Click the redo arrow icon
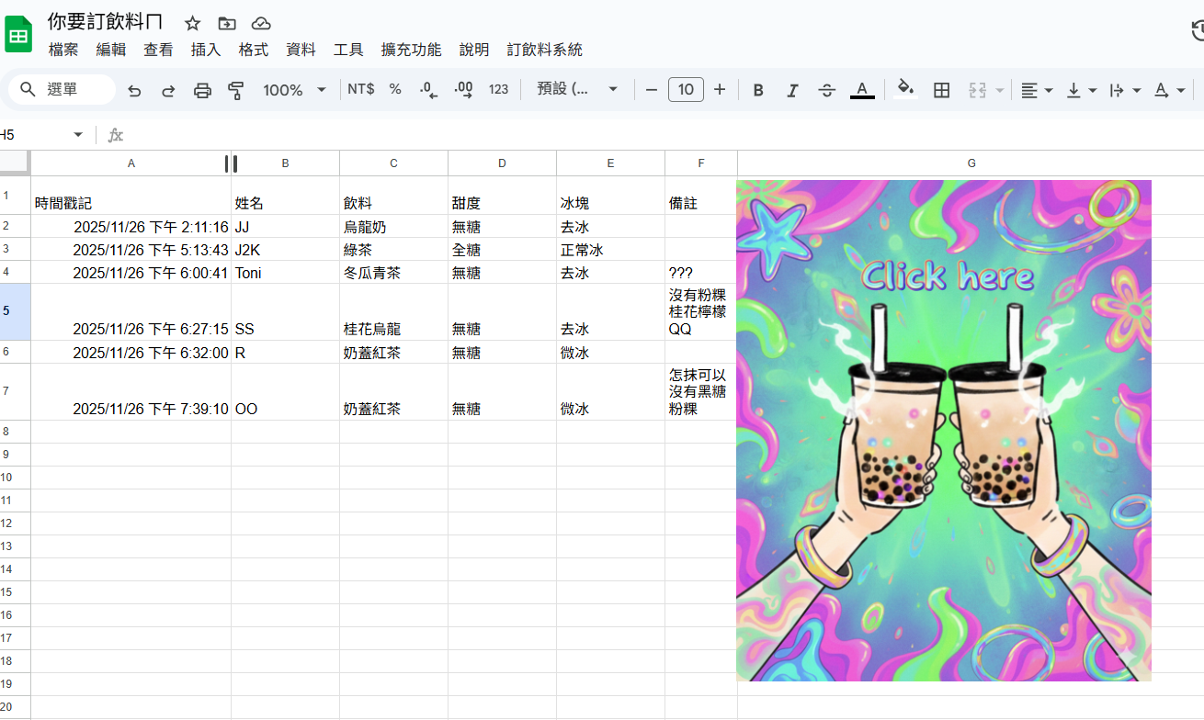Viewport: 1204px width, 720px height. pyautogui.click(x=168, y=90)
